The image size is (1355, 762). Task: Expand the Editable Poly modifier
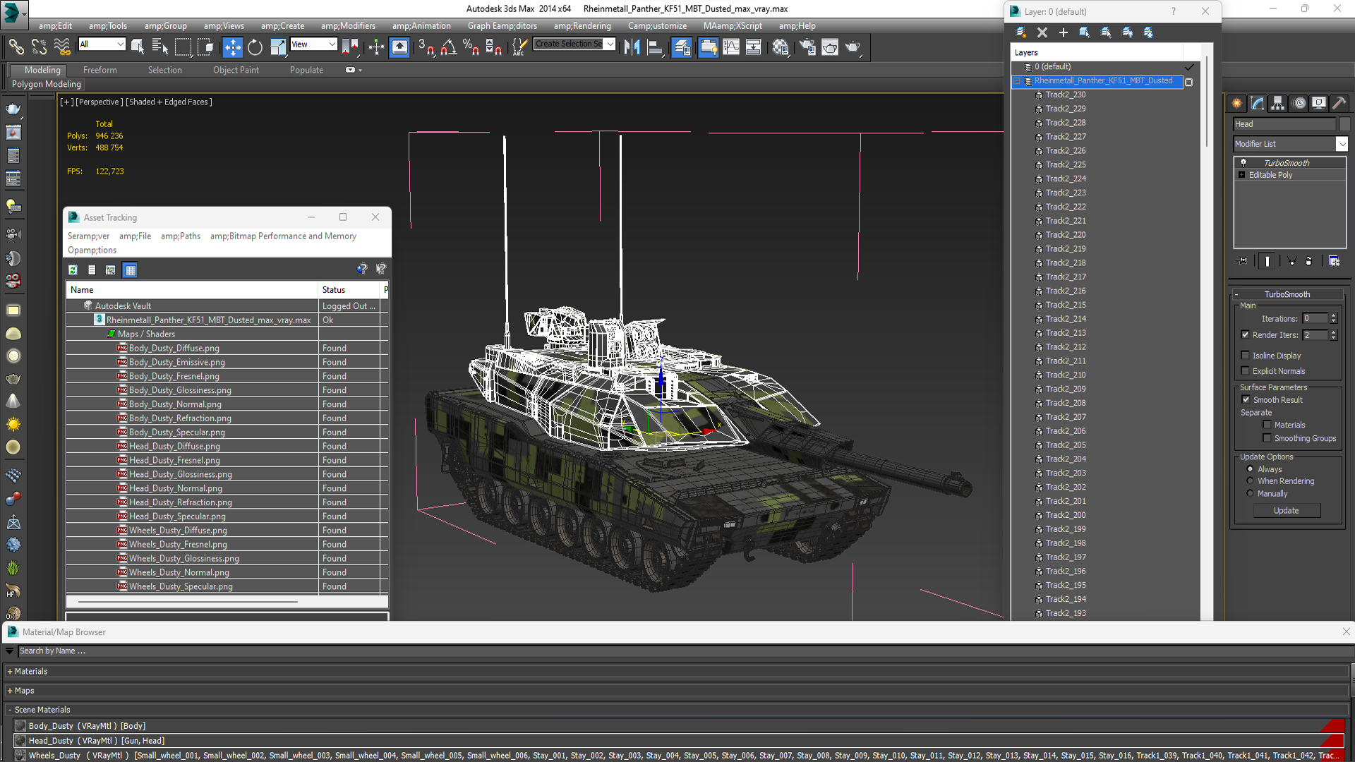(1242, 175)
